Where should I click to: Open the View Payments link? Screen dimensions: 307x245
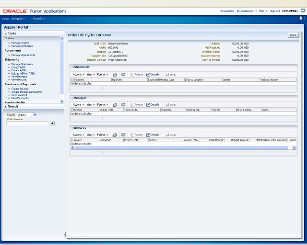point(20,98)
